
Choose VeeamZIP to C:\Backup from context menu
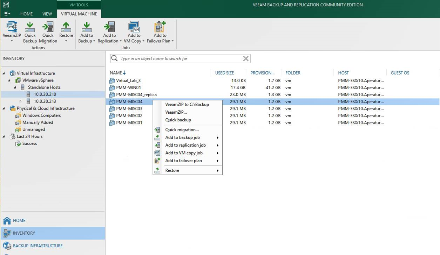pyautogui.click(x=188, y=104)
